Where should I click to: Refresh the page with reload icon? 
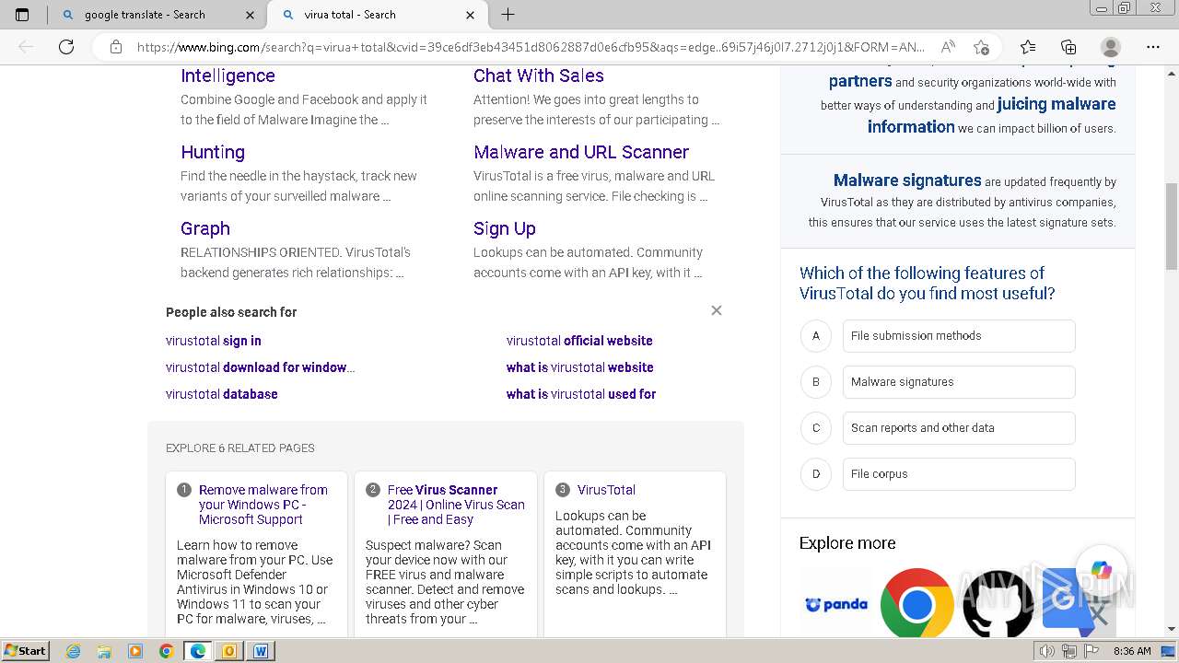click(66, 47)
